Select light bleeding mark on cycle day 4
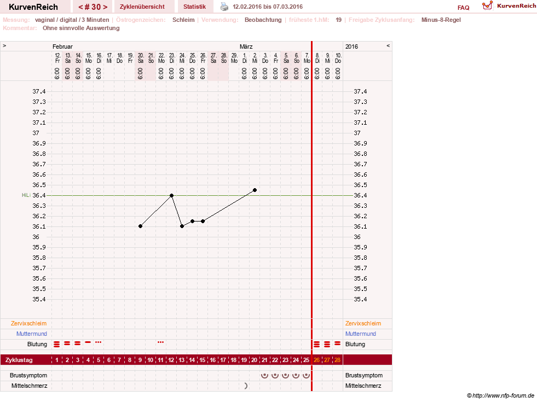537x402 pixels. (88, 342)
